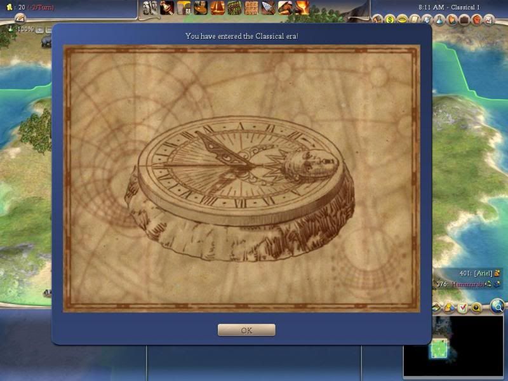This screenshot has height=381, width=508.
Task: Select Hammurabi in the scoreboard
Action: (467, 284)
